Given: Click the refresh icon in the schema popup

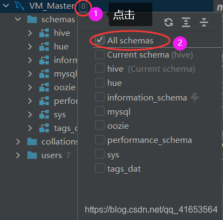Looking at the screenshot, I should pos(169,22).
